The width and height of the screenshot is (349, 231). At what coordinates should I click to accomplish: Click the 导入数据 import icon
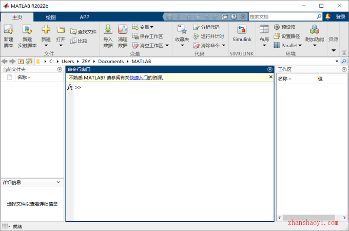coord(108,29)
